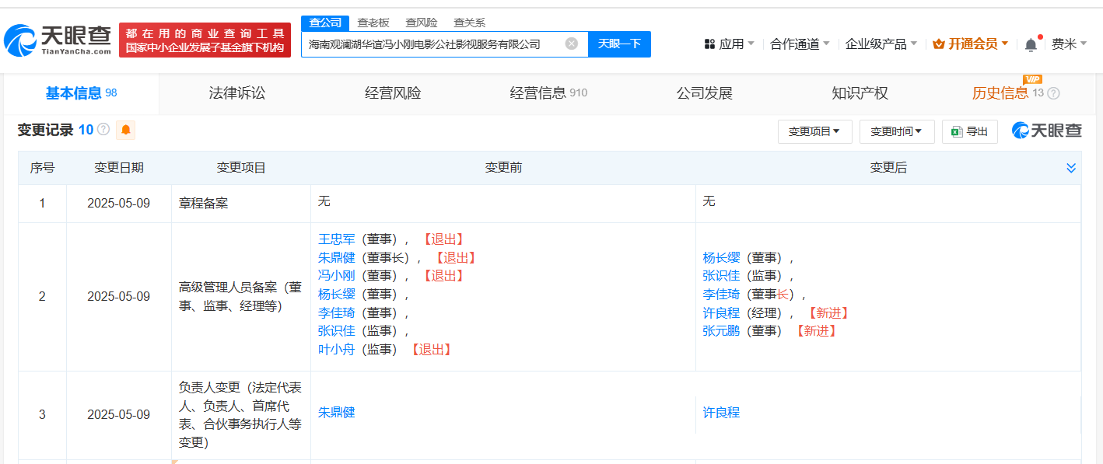The image size is (1103, 464).
Task: Click into the company search input field
Action: tap(434, 44)
